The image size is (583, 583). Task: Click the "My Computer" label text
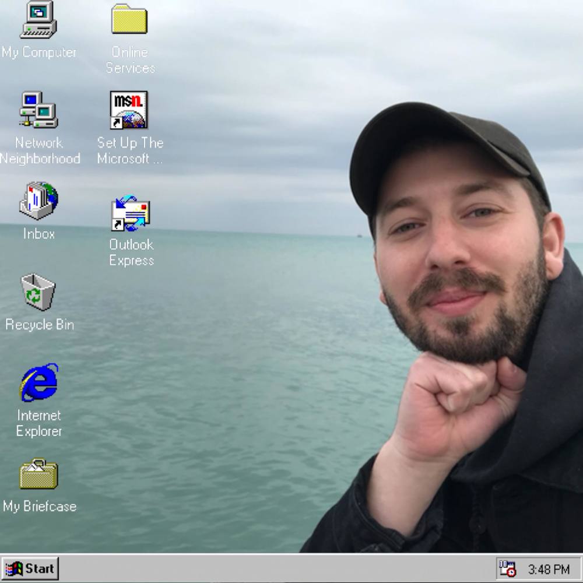(x=39, y=52)
